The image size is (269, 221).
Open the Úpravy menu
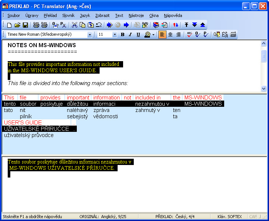(32, 15)
